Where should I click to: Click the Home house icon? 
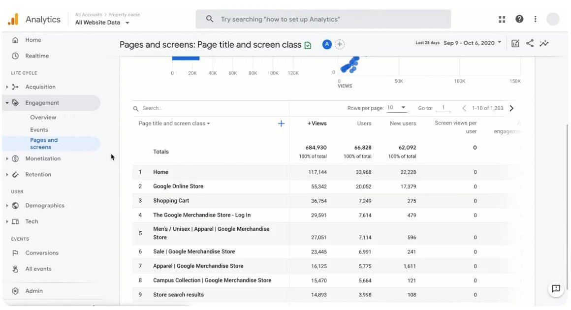coord(15,40)
